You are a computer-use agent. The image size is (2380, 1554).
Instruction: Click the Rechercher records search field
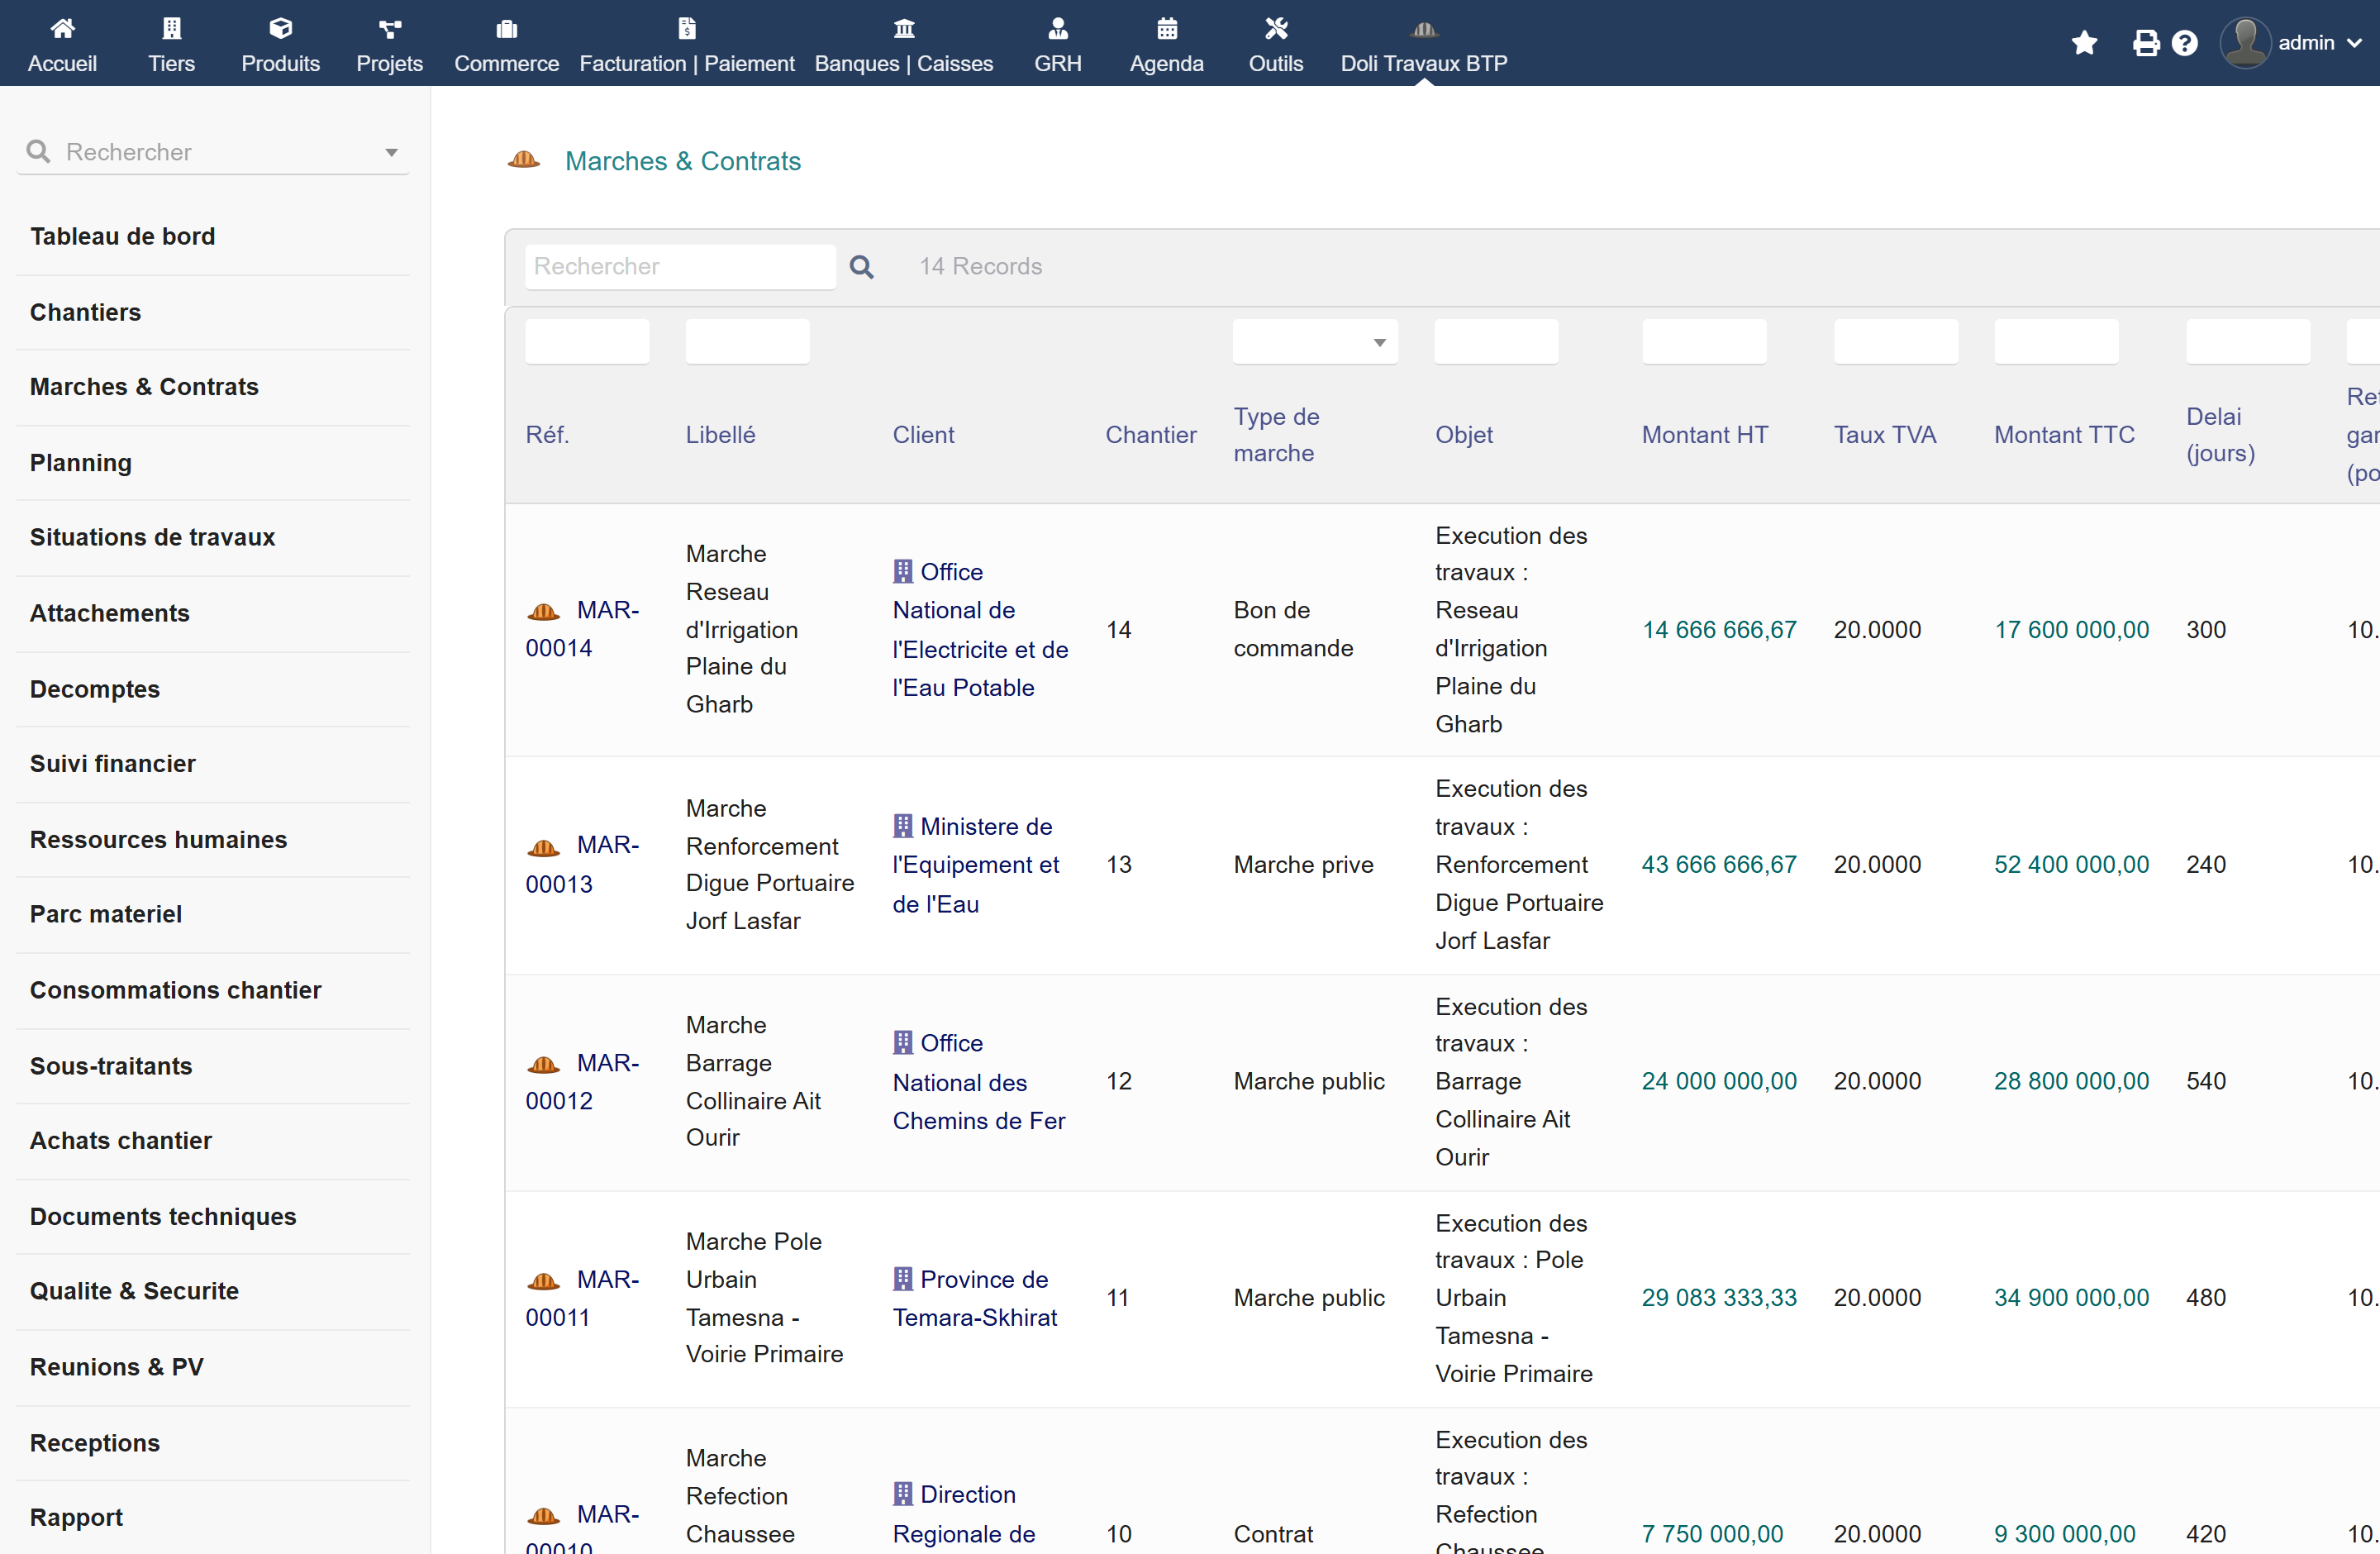[680, 267]
